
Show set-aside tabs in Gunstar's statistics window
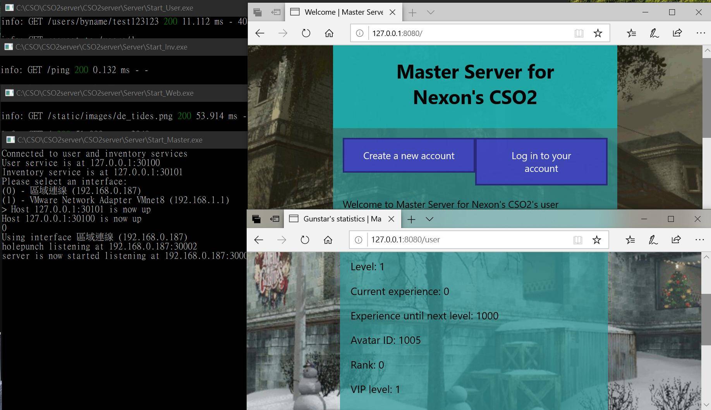pyautogui.click(x=256, y=219)
